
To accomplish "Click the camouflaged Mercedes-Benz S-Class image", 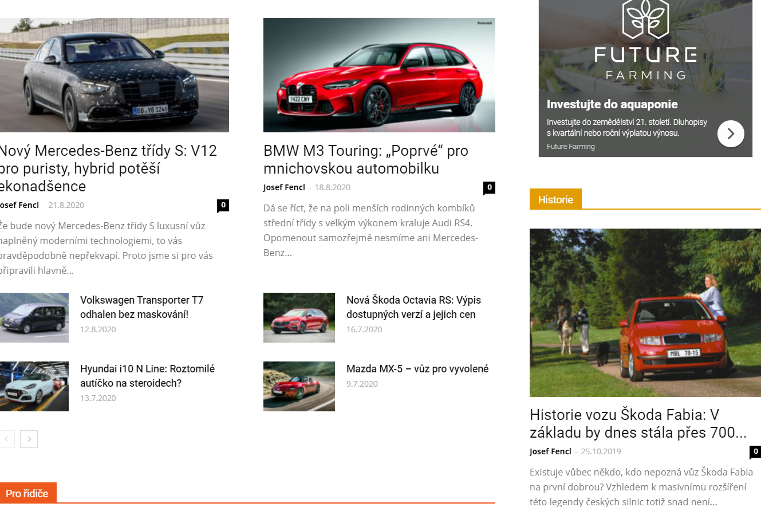I will [115, 75].
